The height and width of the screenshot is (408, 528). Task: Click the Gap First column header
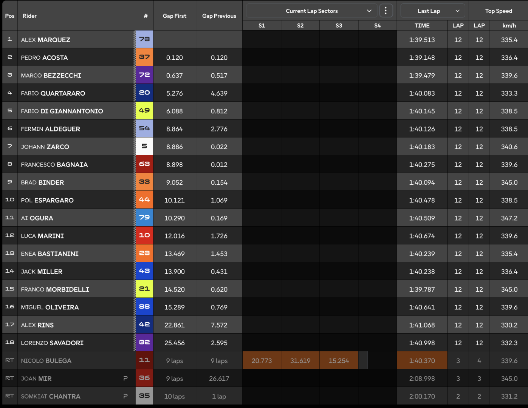174,16
